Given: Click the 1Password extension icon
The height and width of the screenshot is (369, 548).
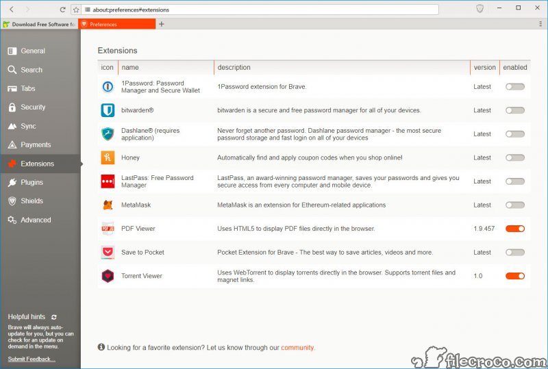Looking at the screenshot, I should [x=108, y=87].
